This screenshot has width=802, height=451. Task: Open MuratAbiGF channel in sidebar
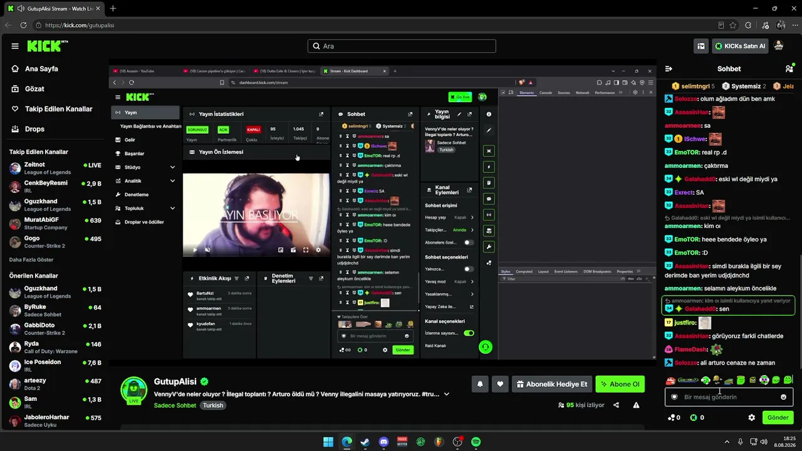coord(55,224)
